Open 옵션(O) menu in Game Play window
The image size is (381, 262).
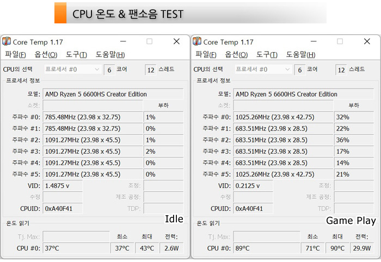pos(236,54)
